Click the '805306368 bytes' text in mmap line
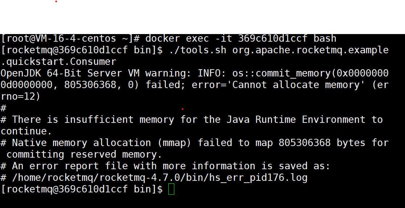This screenshot has width=405, height=208. (322, 143)
